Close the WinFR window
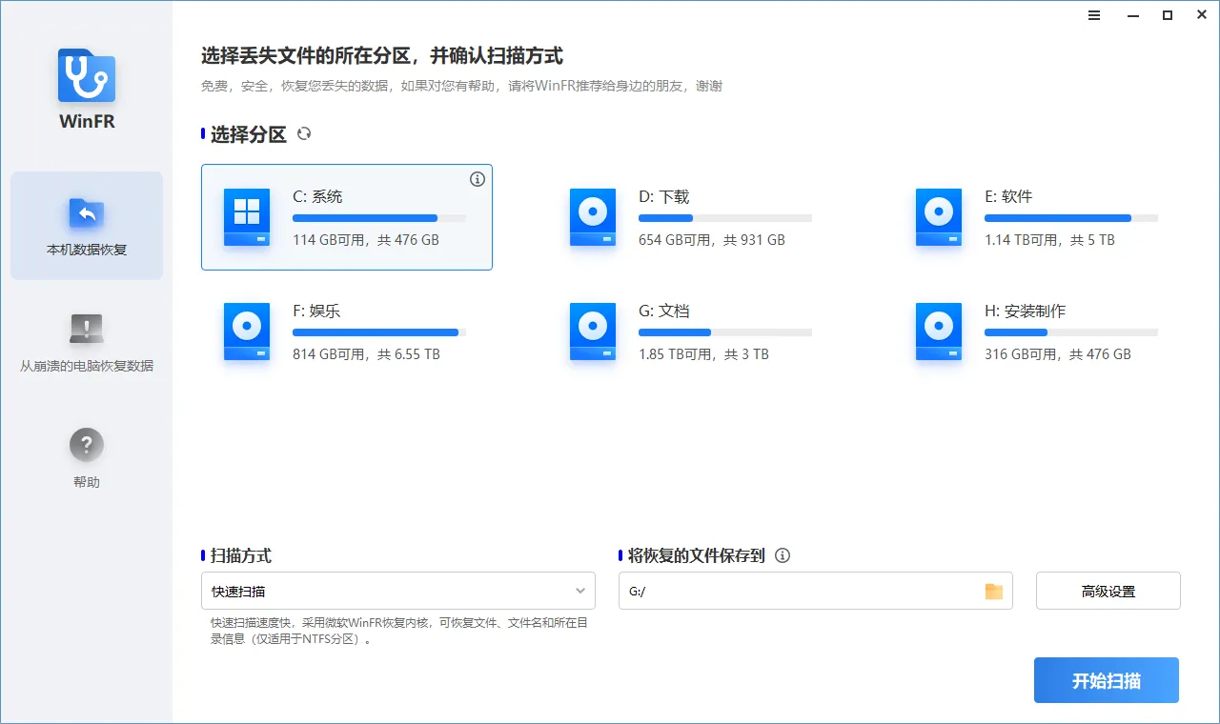 (x=1202, y=15)
